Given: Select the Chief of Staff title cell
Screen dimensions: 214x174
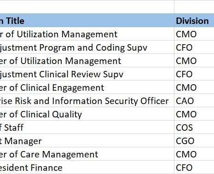Looking at the screenshot, I should [87, 127].
